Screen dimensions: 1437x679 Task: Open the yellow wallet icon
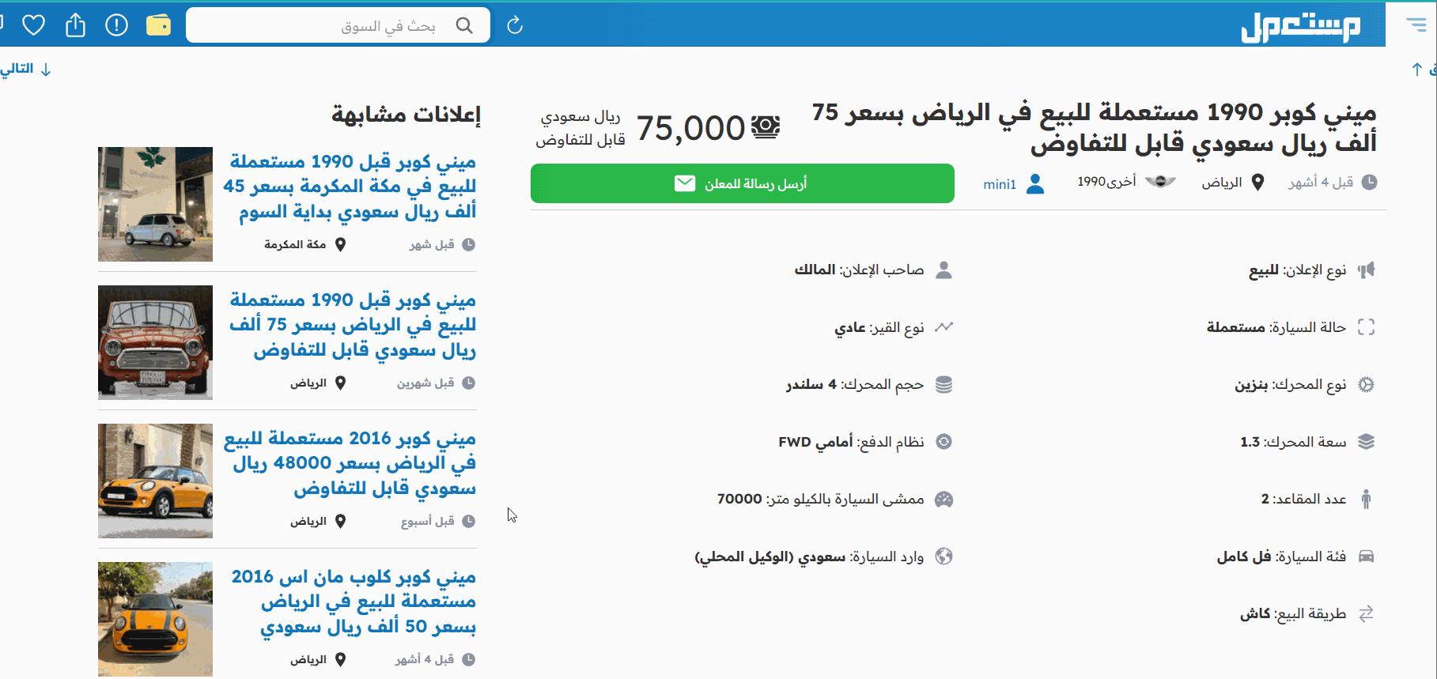(158, 26)
